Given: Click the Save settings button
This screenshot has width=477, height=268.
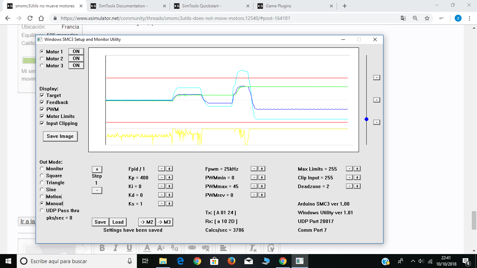Looking at the screenshot, I should (x=100, y=222).
